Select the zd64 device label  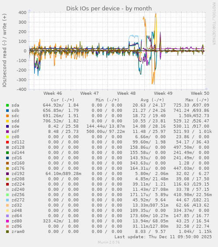click(17, 216)
